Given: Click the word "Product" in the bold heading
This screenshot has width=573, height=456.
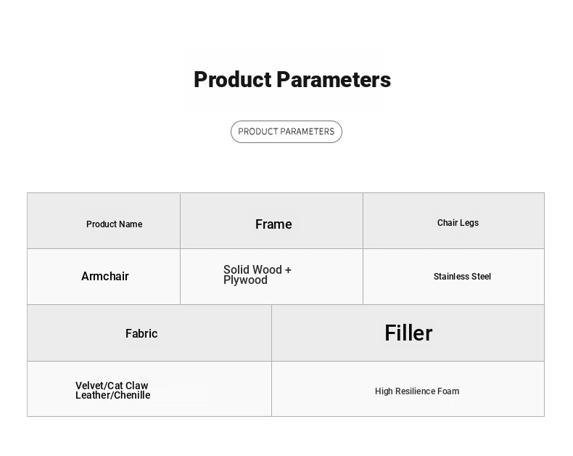Looking at the screenshot, I should (x=232, y=80).
